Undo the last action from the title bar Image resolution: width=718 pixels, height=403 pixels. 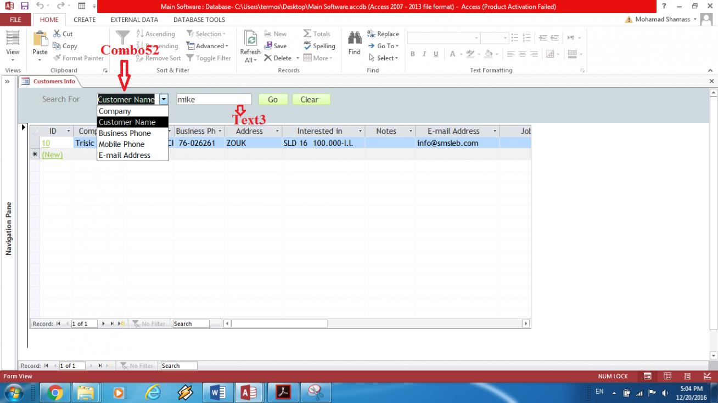[x=40, y=6]
